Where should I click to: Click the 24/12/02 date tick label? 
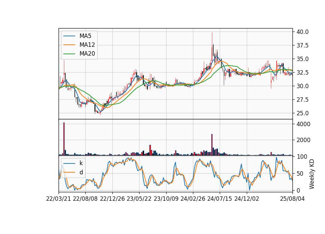tap(247, 199)
